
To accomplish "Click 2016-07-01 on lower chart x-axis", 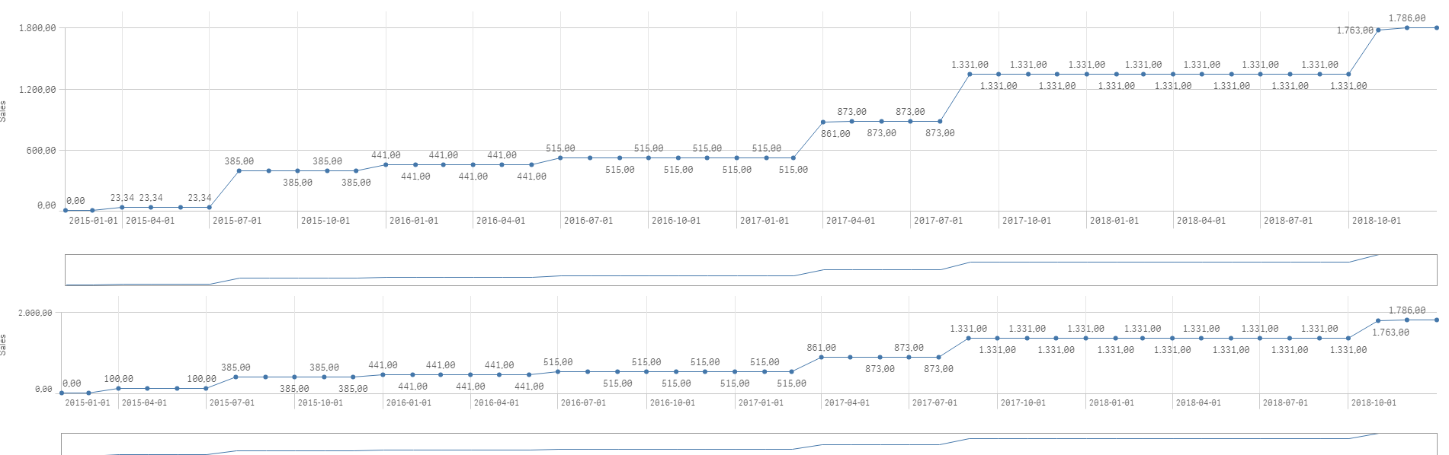I will point(583,402).
